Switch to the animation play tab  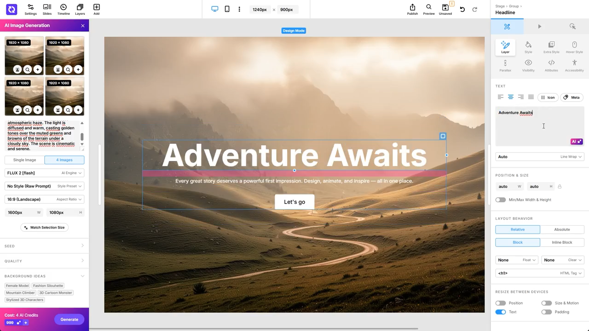tap(540, 27)
